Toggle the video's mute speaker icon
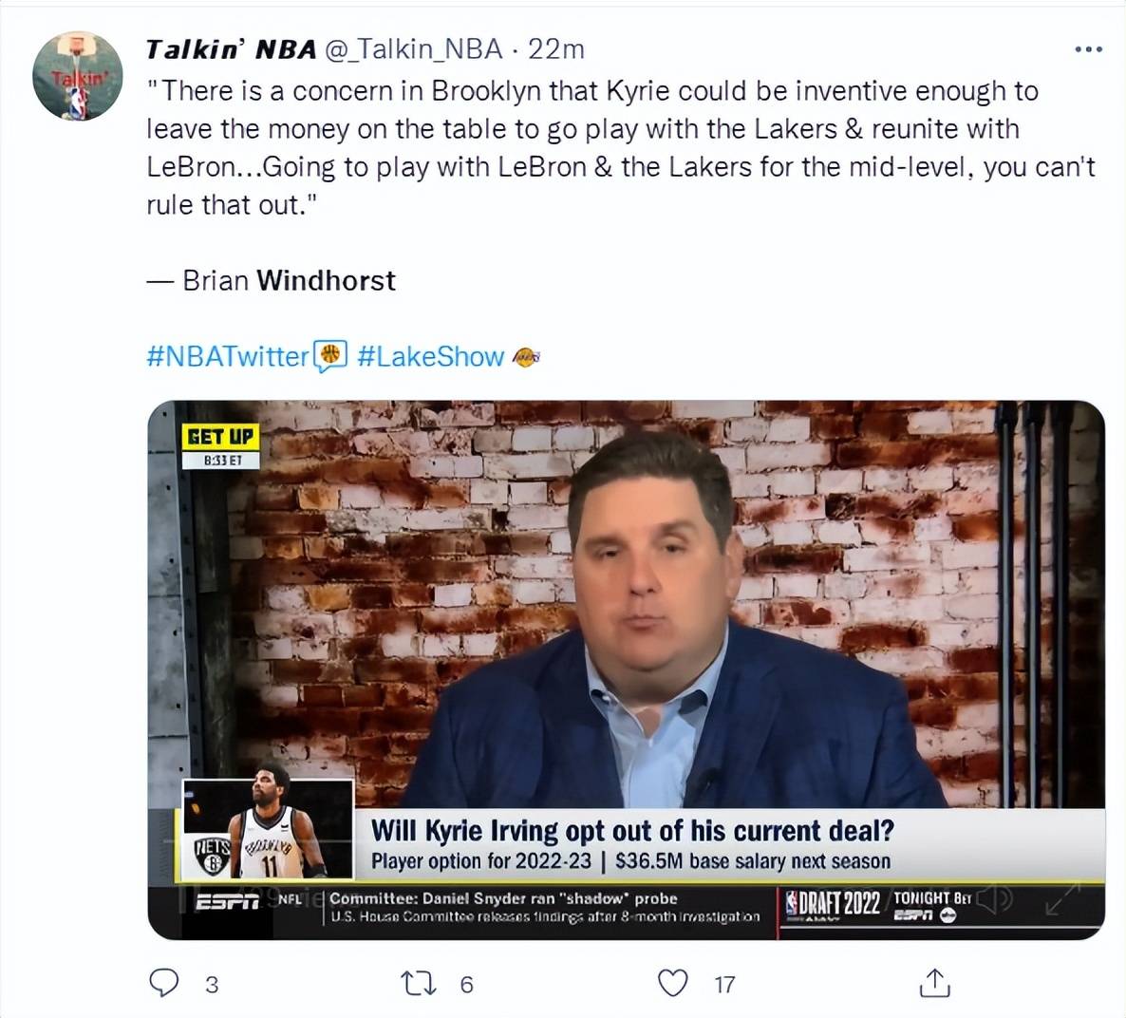Screen dimensions: 1126x1018 pos(995,898)
